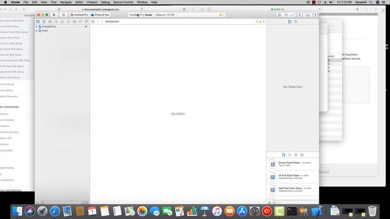
Task: Open the Source Control menu
Action: 123,2
